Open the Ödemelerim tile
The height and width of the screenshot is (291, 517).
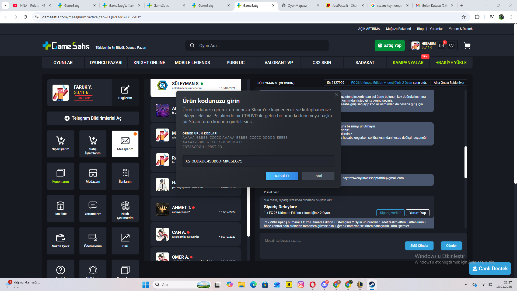93,241
